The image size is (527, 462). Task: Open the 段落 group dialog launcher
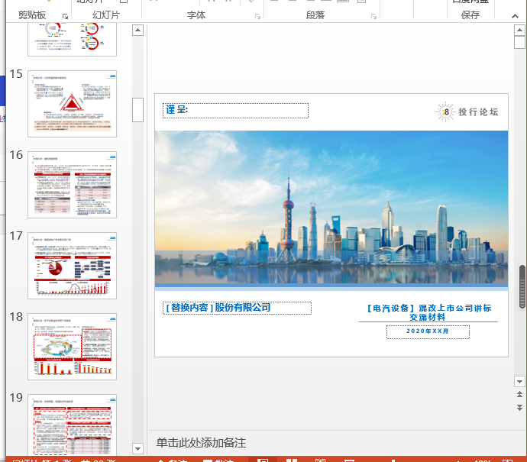[x=373, y=17]
